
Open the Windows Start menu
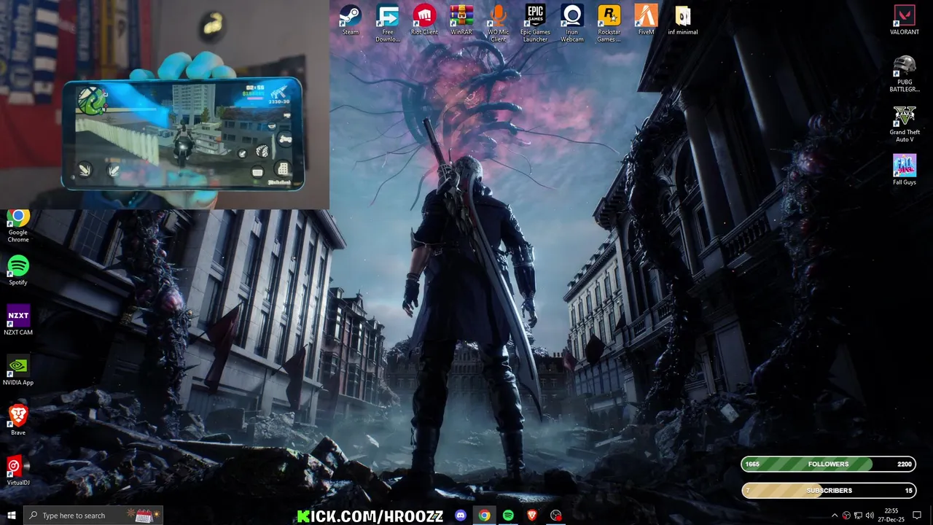click(11, 516)
